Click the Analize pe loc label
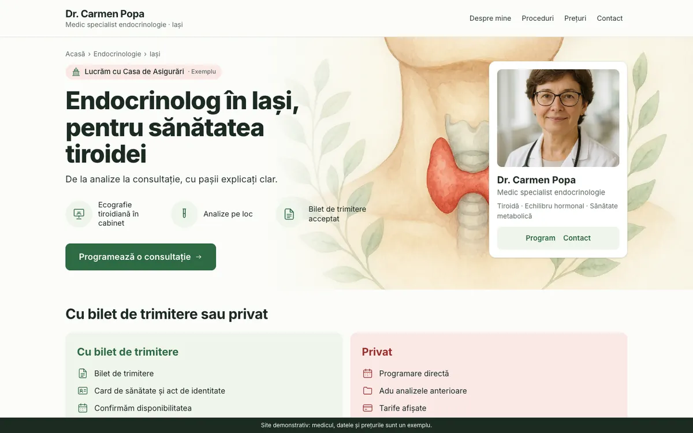Screen dimensions: 693x433 pyautogui.click(x=228, y=214)
